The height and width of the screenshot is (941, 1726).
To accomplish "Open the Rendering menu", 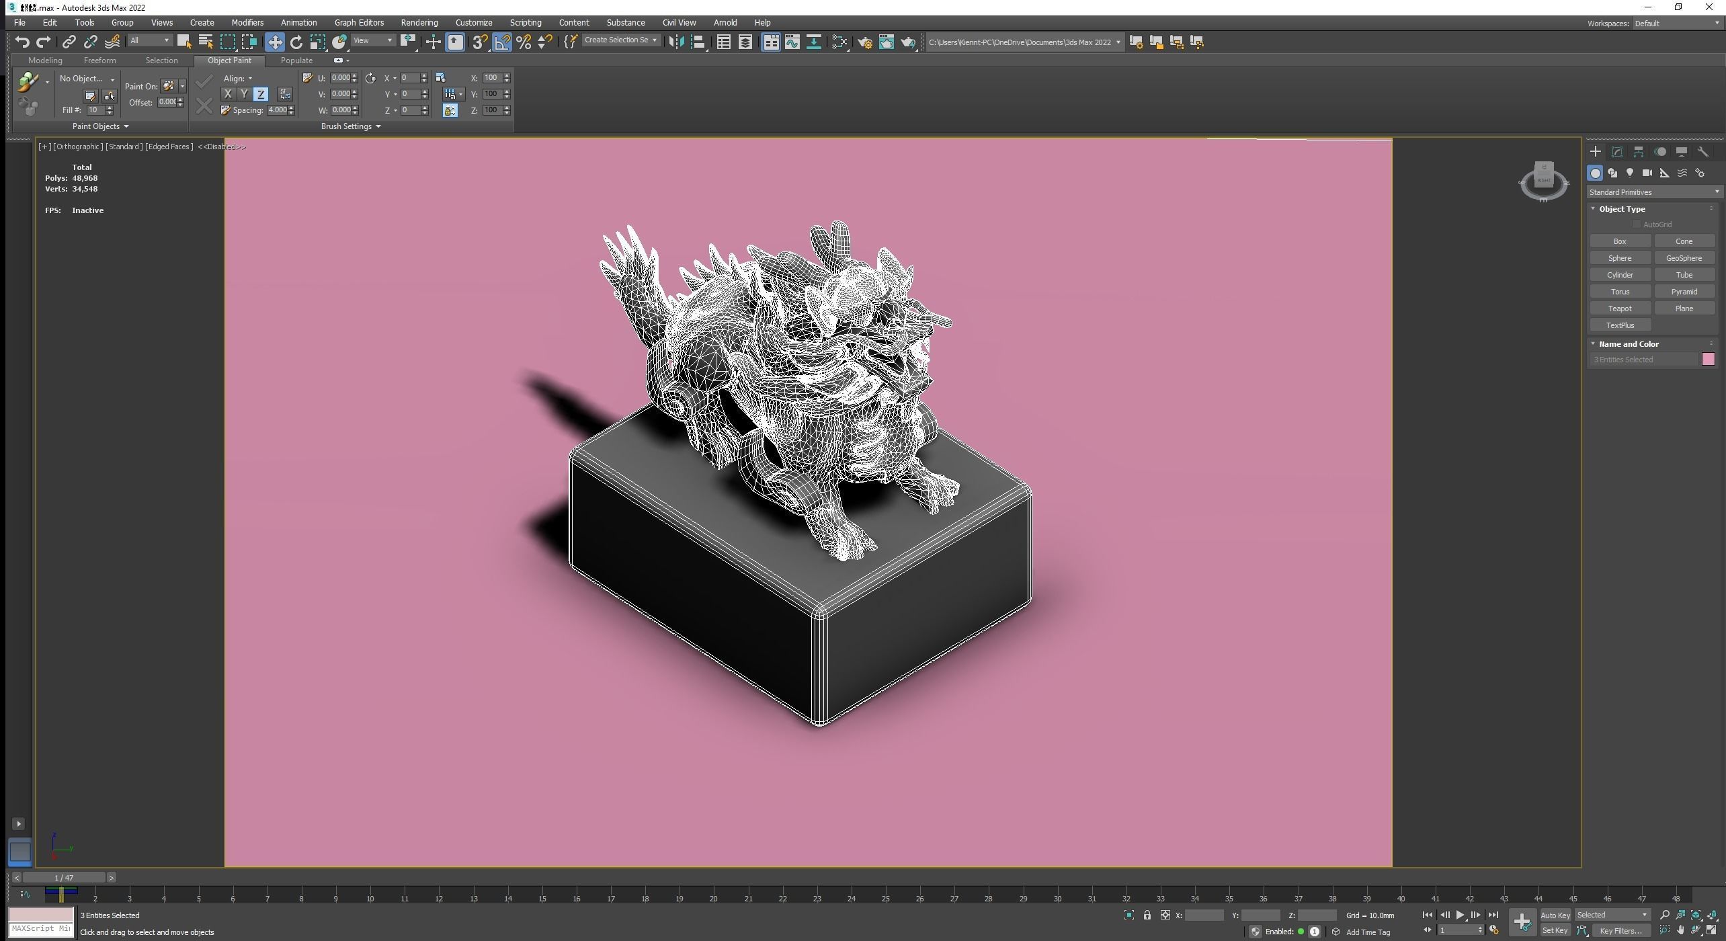I will point(419,22).
